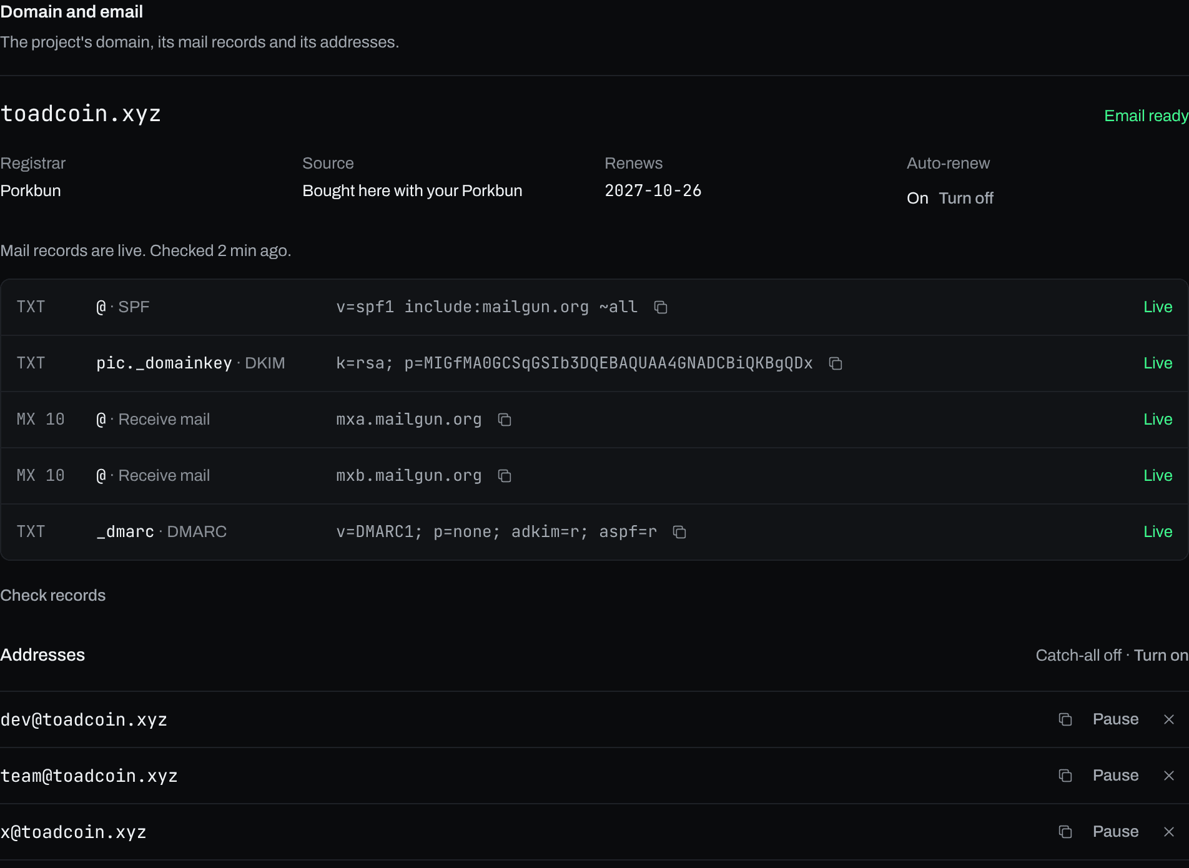
Task: Turn on catch-all for addresses
Action: [1161, 655]
